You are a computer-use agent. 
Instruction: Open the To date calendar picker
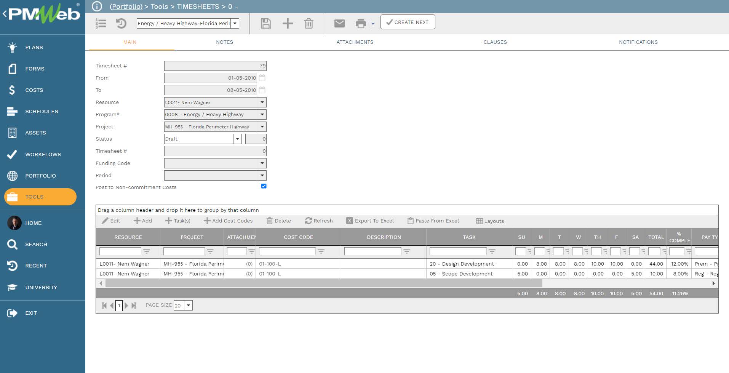[262, 90]
